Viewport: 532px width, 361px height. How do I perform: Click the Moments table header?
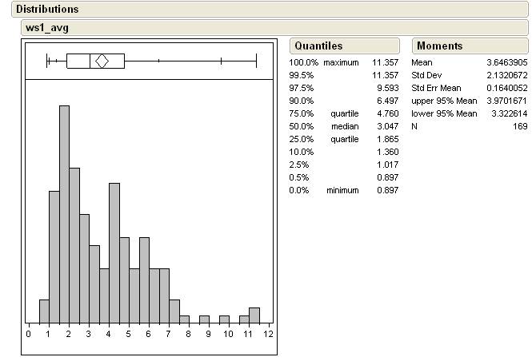coord(439,46)
